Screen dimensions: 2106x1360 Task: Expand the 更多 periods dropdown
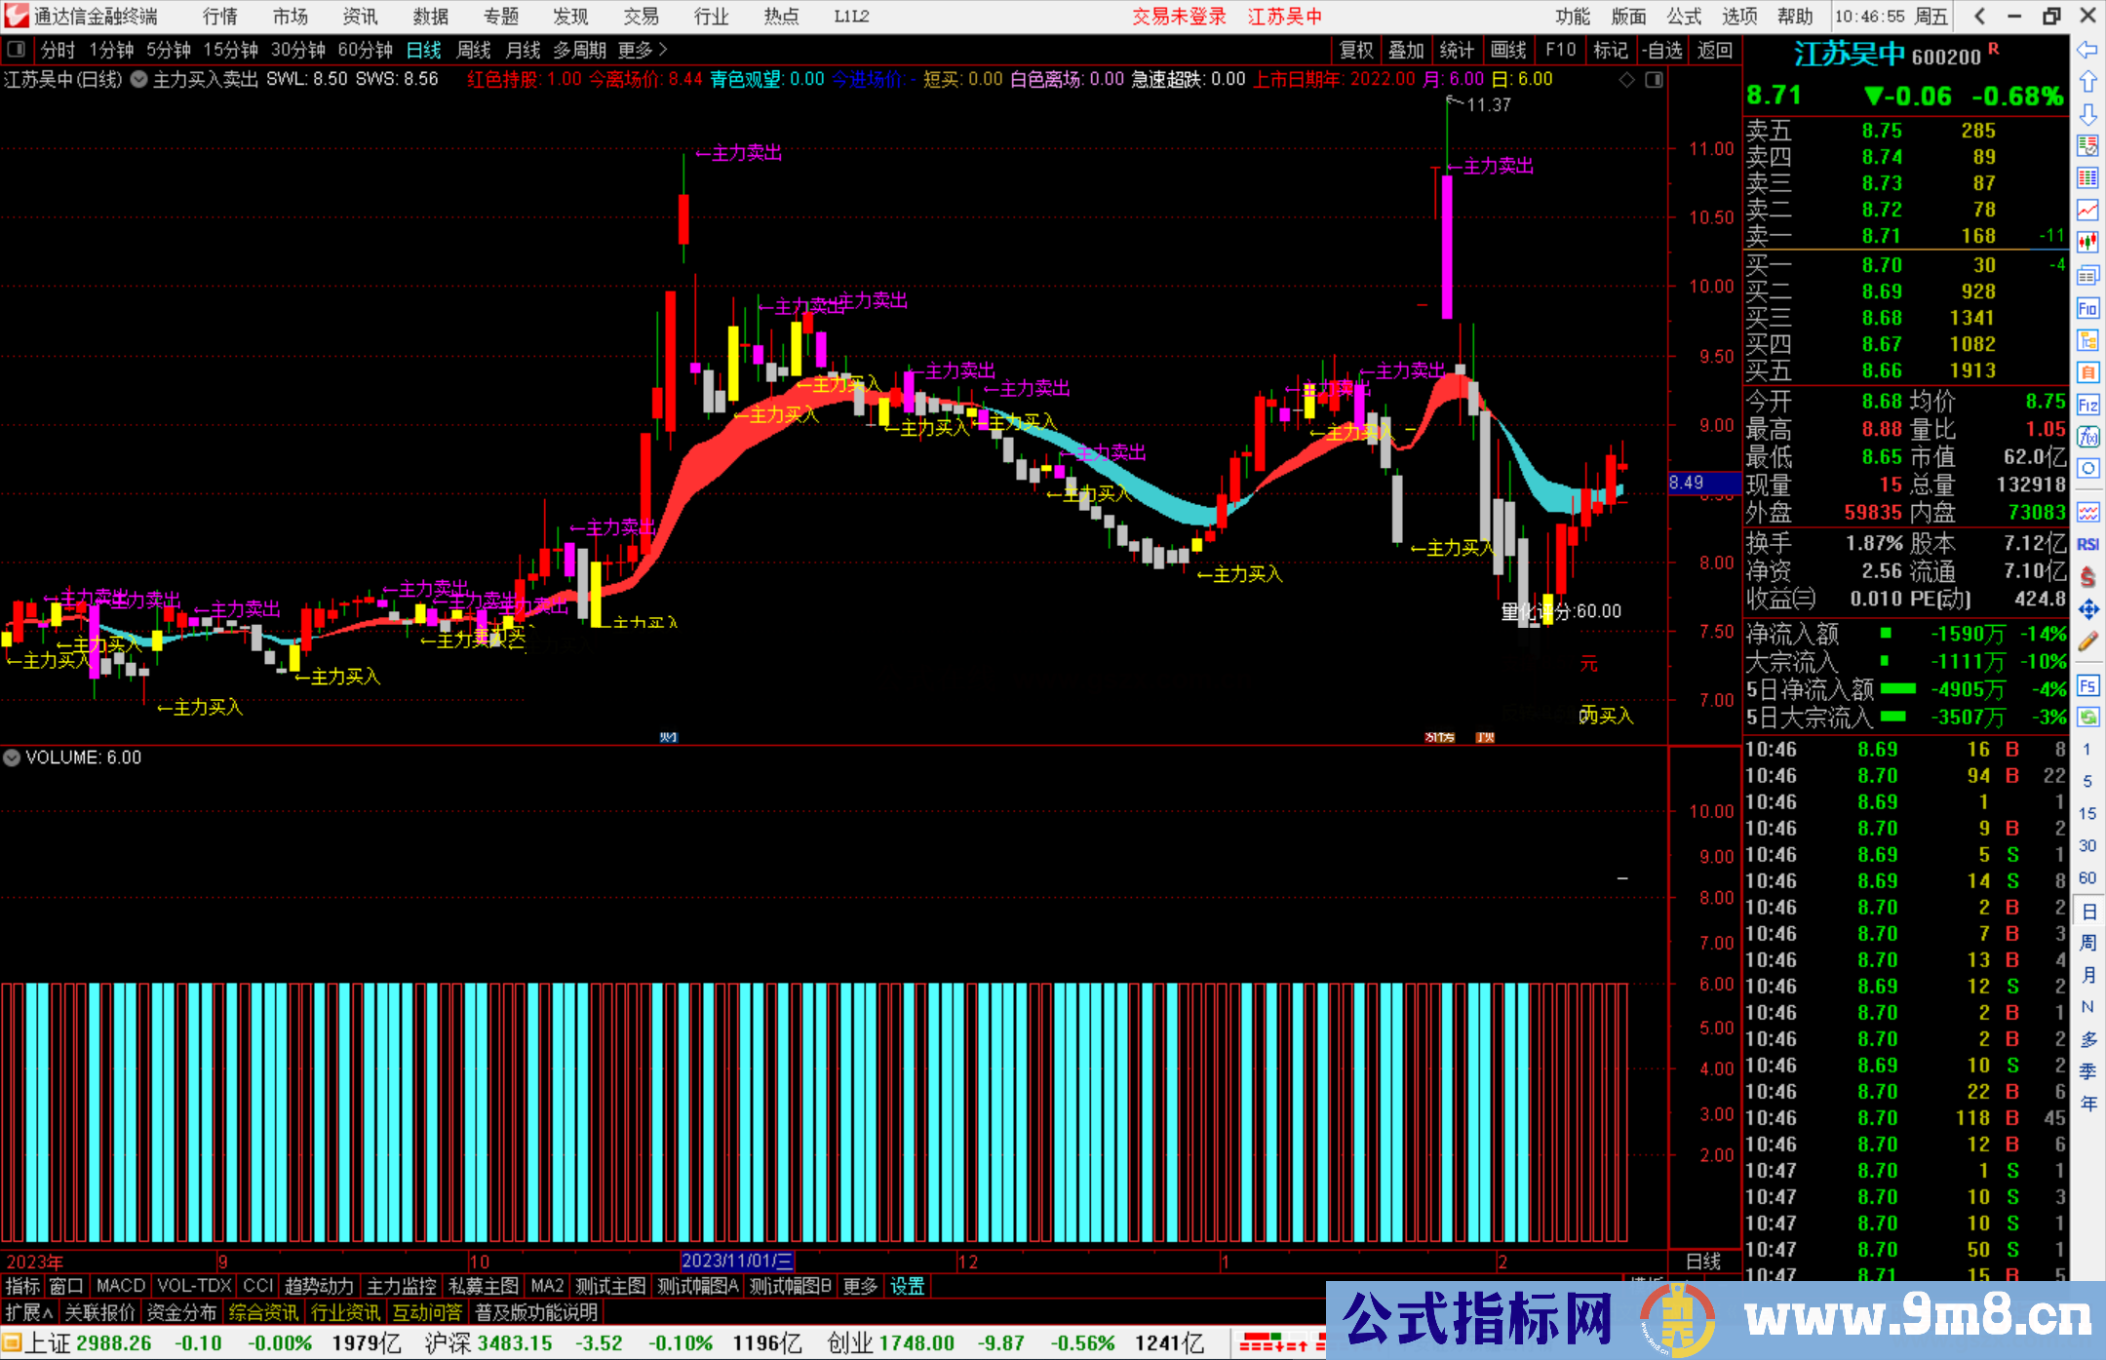click(x=643, y=50)
